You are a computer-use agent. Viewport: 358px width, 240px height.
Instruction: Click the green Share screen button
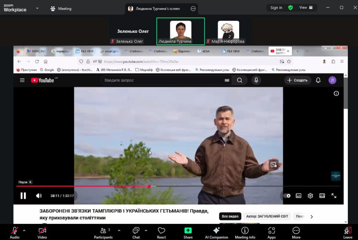pos(188,233)
